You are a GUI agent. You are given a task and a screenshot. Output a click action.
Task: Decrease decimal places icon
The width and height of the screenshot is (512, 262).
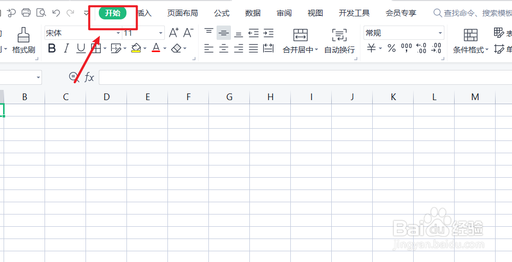(x=436, y=48)
